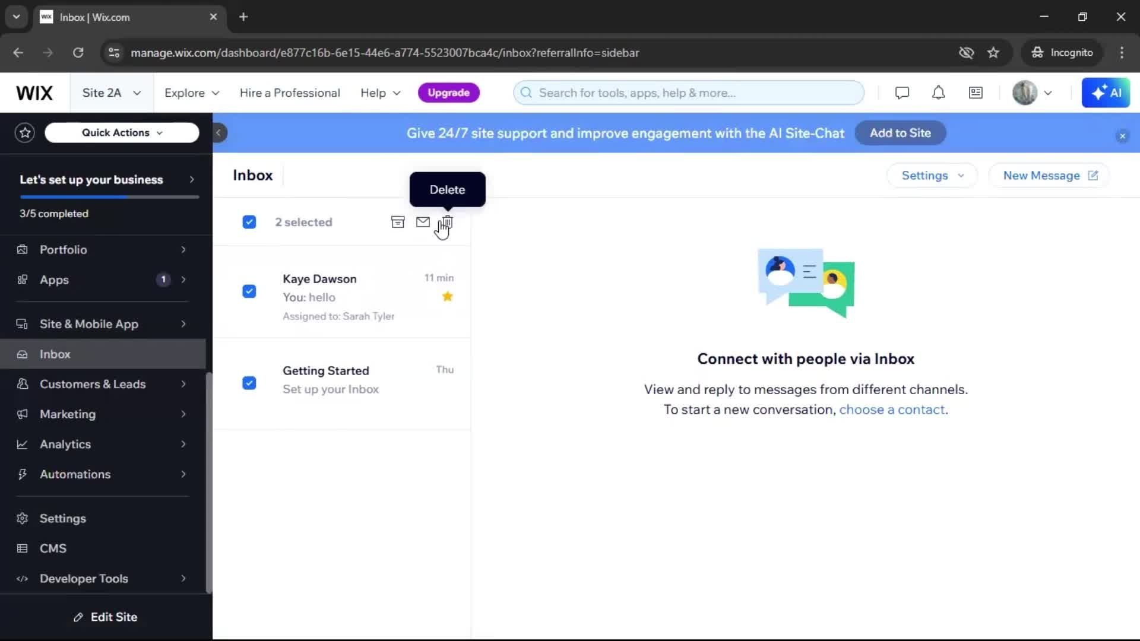This screenshot has width=1140, height=641.
Task: Open the tab search dropdown arrow
Action: click(x=16, y=17)
